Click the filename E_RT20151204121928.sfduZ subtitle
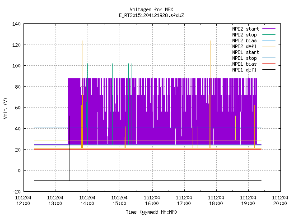Viewport: 289px width, 216px height. point(151,15)
